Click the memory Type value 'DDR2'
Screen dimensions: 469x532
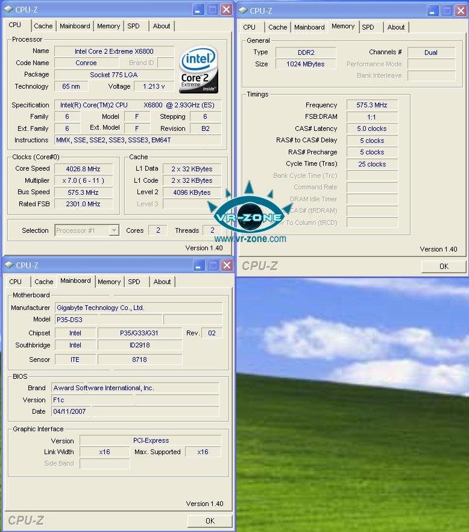(306, 52)
